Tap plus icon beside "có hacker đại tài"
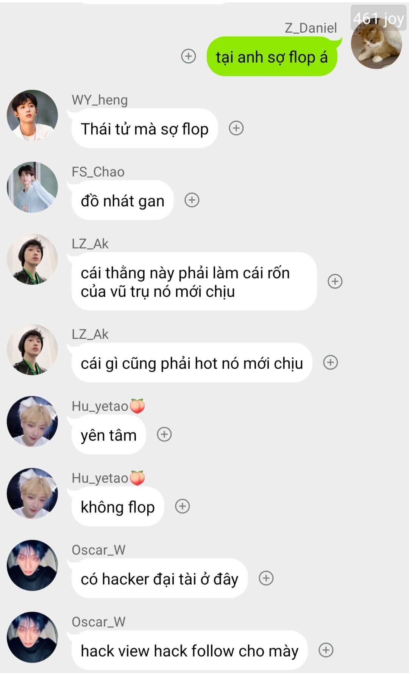The height and width of the screenshot is (673, 409). pos(266,578)
